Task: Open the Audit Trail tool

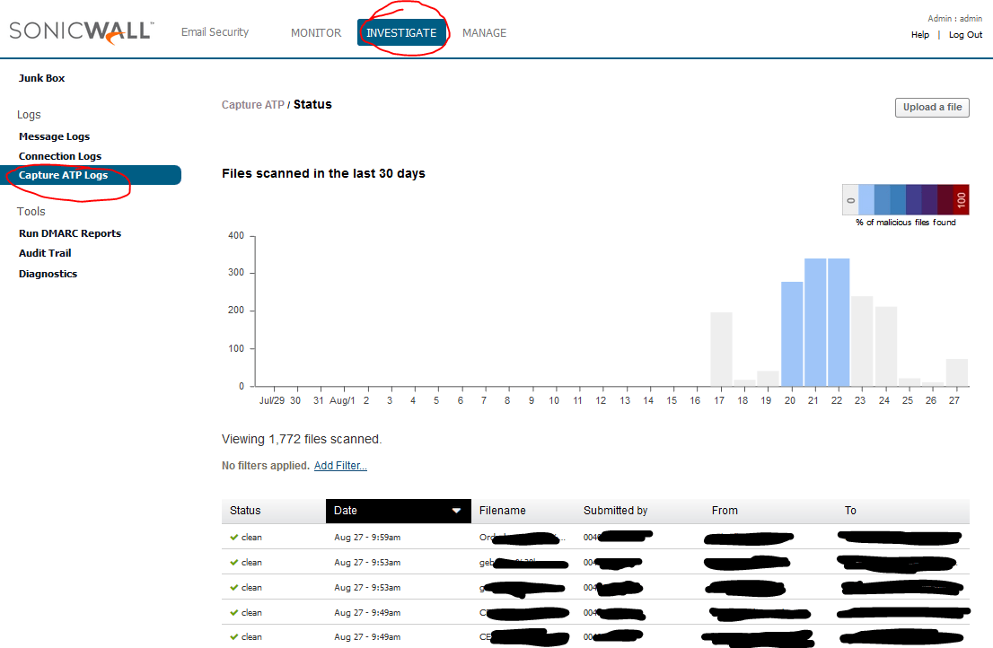Action: [45, 253]
